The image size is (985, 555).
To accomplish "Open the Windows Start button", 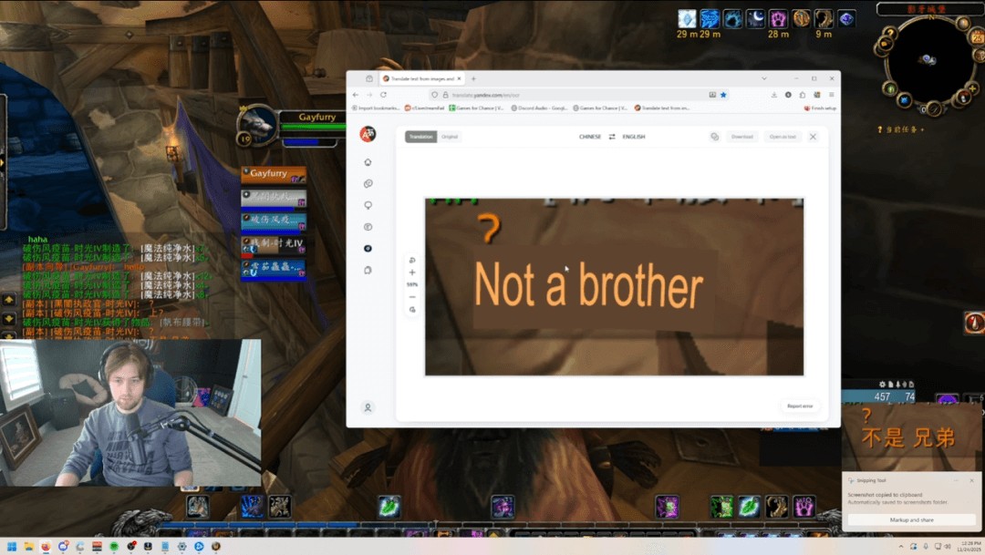I will [x=12, y=547].
